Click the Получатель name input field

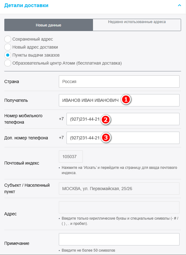tap(89, 100)
